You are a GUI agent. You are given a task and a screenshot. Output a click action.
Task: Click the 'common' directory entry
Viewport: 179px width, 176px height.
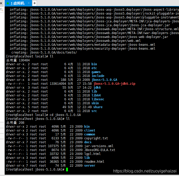click(x=89, y=134)
